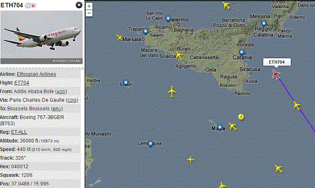The image size is (315, 188).
Task: Select the Catania airport pin
Action: tap(242, 53)
